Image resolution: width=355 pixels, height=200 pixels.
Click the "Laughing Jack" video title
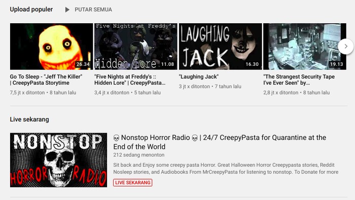199,76
